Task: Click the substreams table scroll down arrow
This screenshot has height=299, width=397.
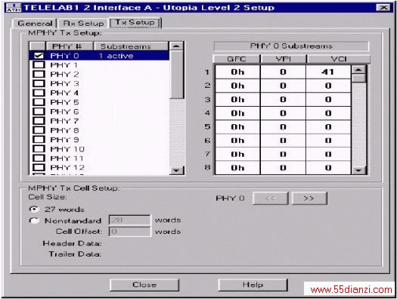Action: 358,170
